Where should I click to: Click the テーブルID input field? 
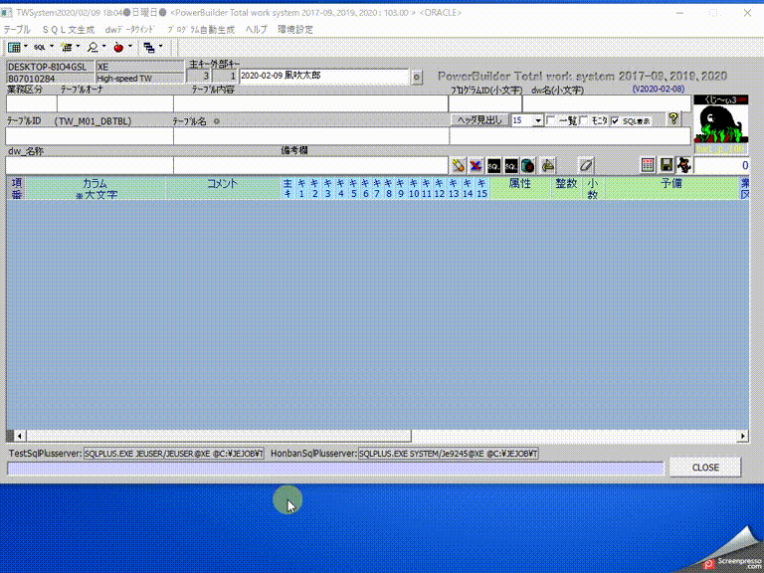coord(90,136)
